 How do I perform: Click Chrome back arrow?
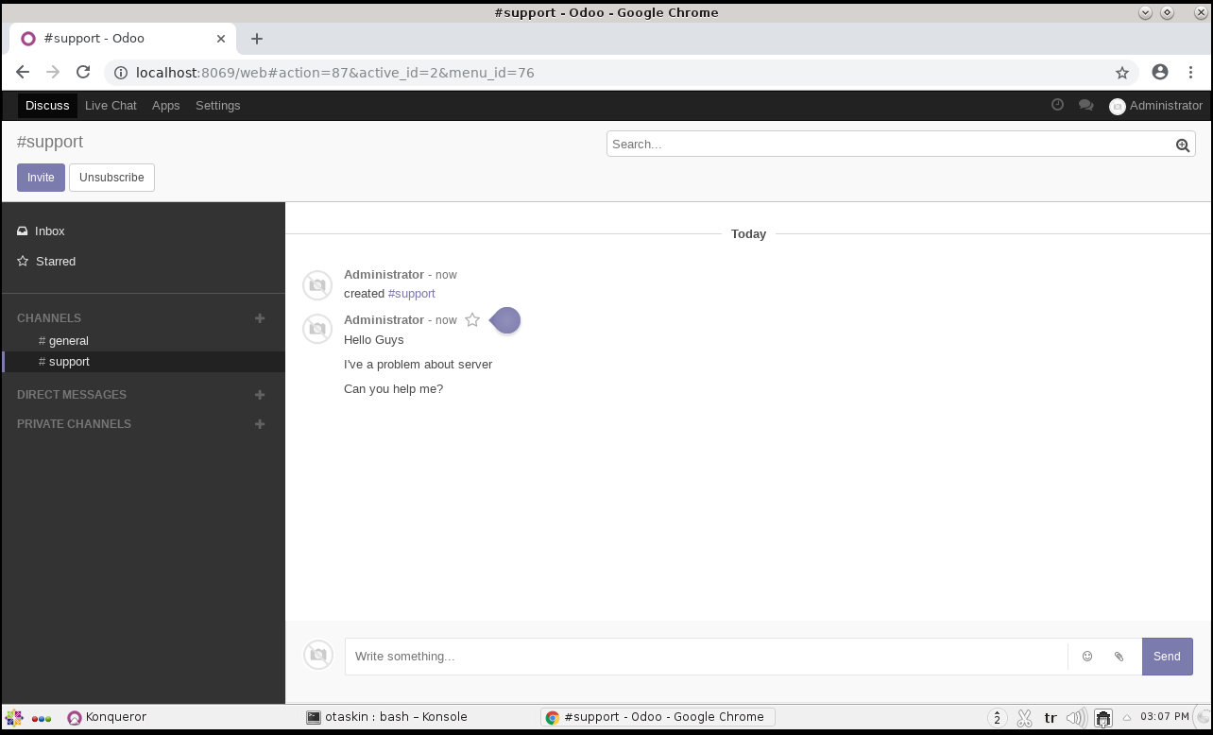23,73
